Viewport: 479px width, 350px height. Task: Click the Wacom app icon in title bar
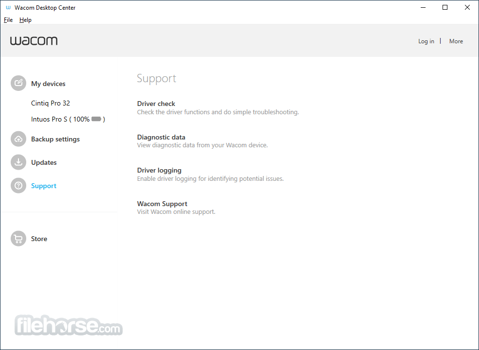pyautogui.click(x=8, y=7)
